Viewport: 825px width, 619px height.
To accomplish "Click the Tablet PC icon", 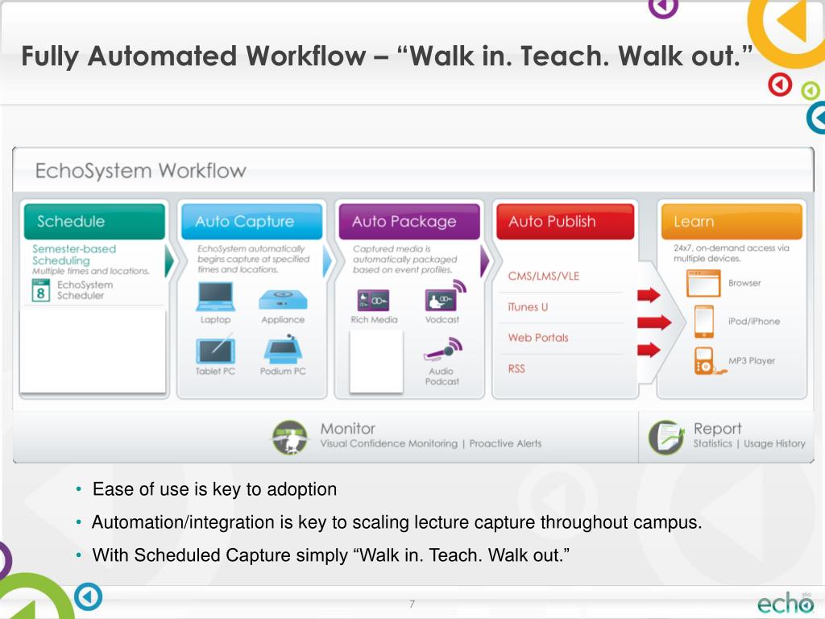I will point(215,349).
